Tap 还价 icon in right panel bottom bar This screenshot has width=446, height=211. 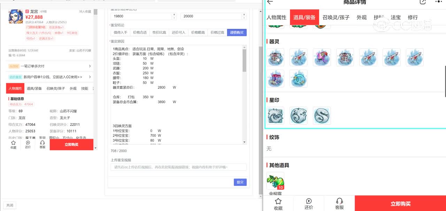coord(309,204)
